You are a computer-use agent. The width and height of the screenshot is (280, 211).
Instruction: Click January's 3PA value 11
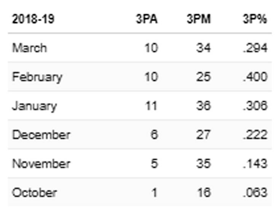pyautogui.click(x=151, y=106)
